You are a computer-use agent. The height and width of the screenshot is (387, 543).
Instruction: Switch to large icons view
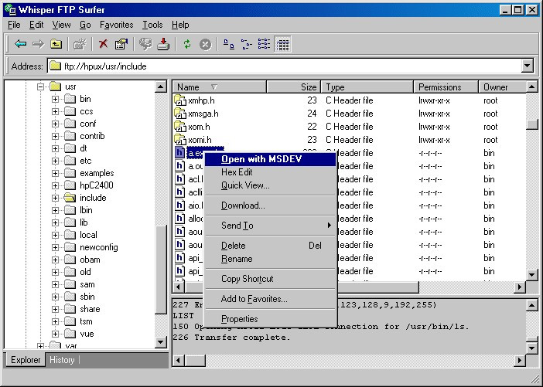coord(228,44)
